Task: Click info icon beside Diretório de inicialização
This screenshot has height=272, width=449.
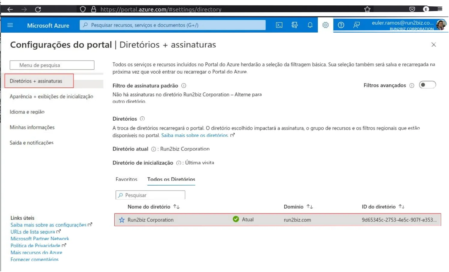Action: coord(179,163)
